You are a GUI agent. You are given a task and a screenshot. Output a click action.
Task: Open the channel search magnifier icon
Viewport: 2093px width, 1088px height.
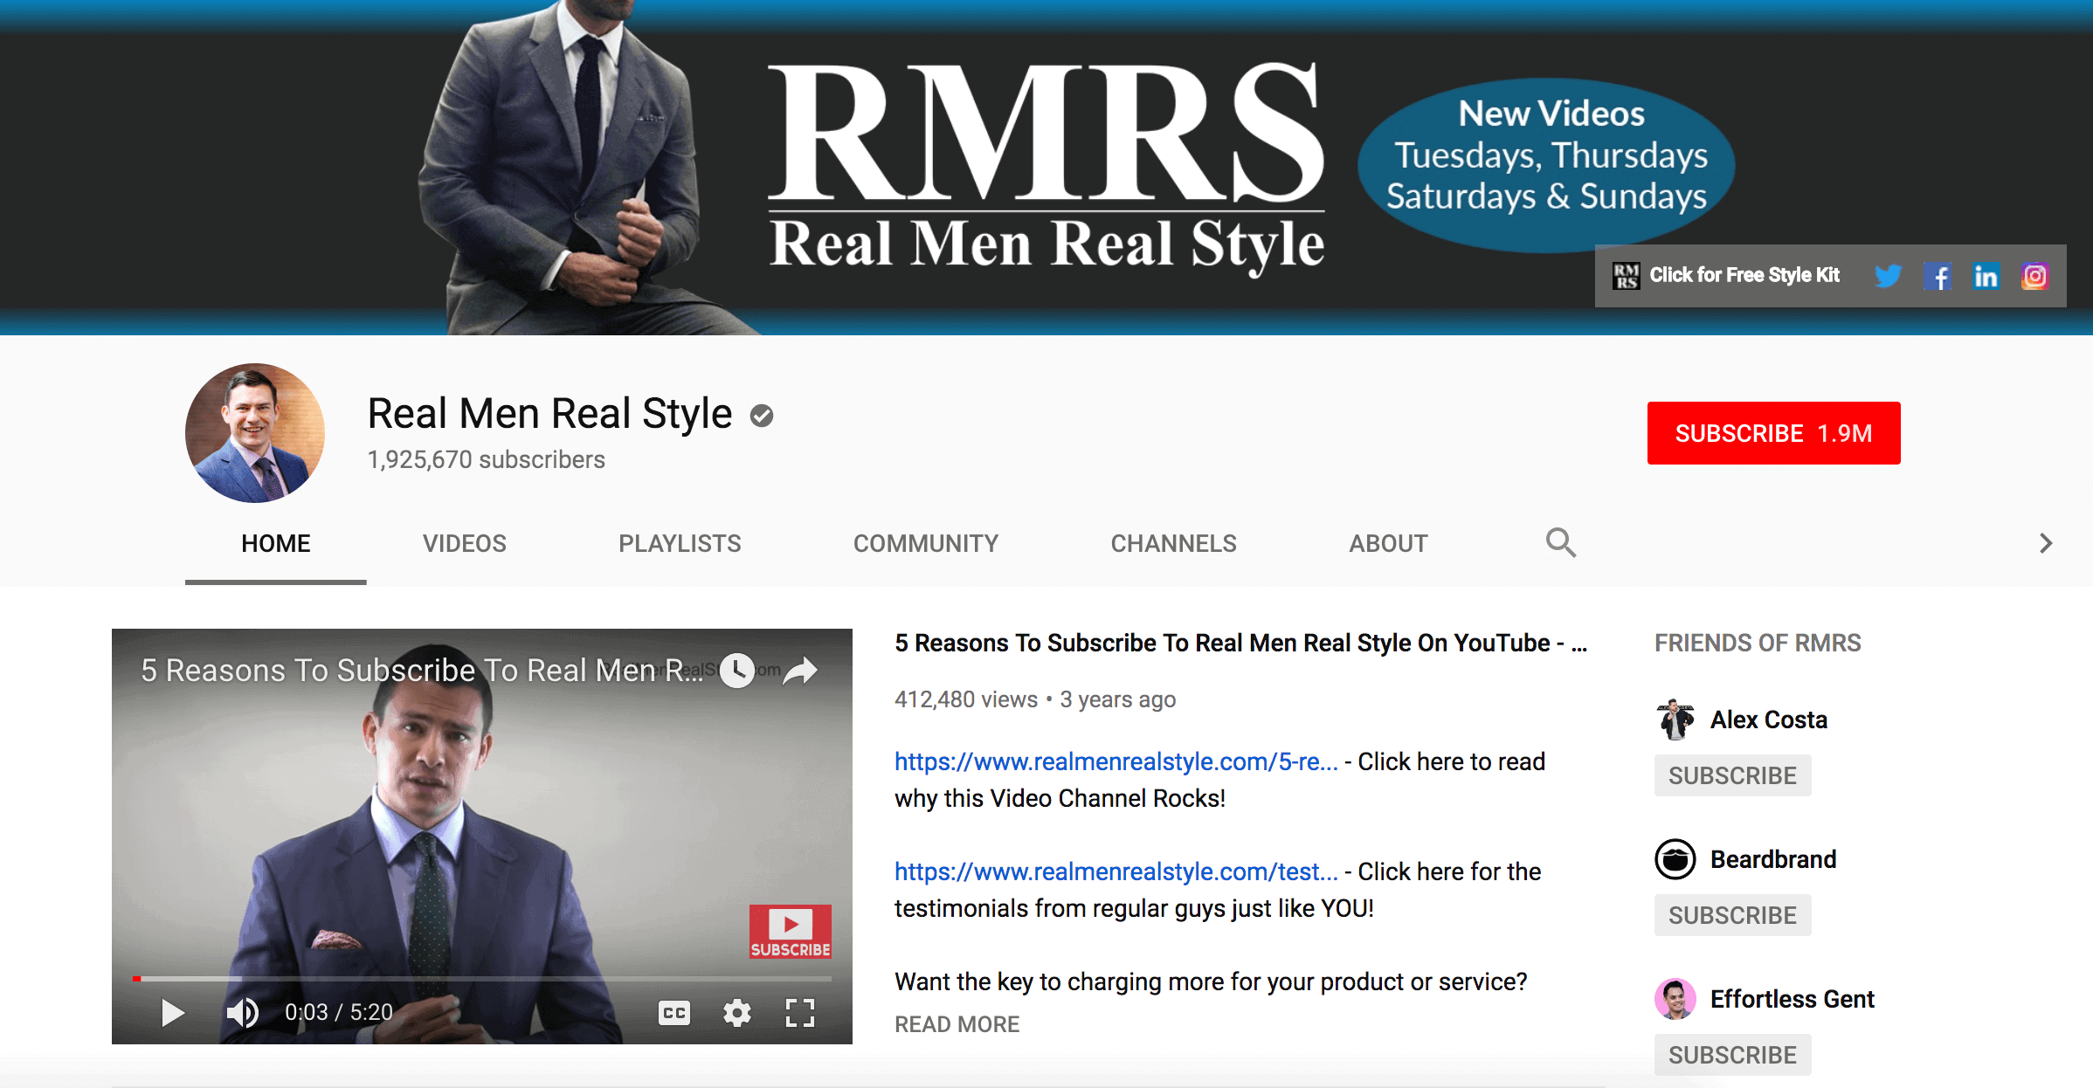pos(1561,542)
